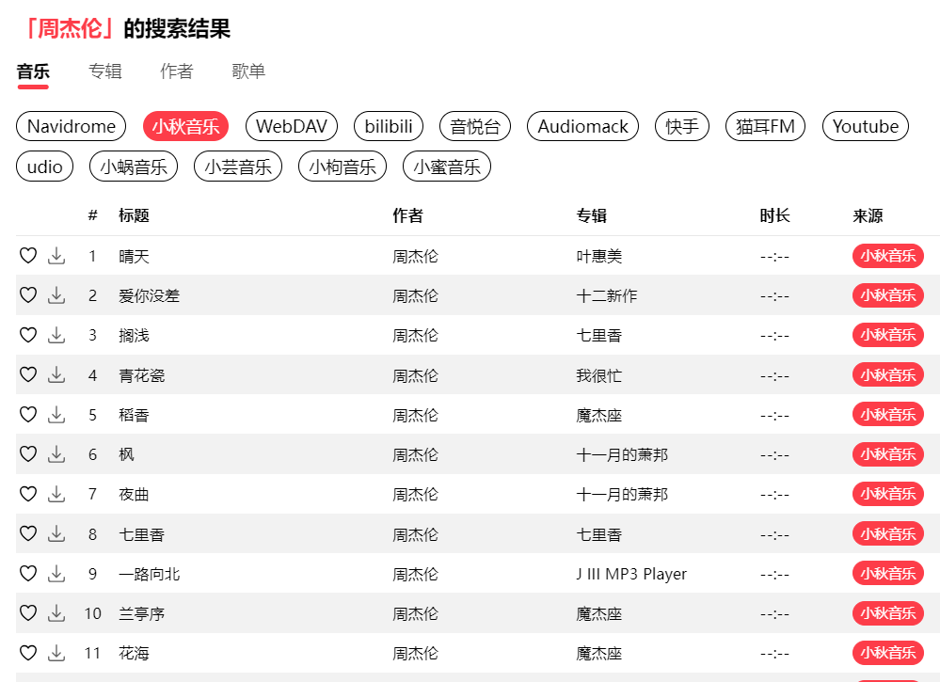
Task: Click the 标题 column header
Action: tap(134, 215)
